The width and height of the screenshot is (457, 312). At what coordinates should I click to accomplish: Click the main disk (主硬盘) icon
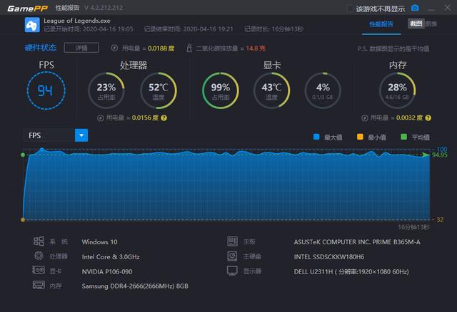click(232, 256)
